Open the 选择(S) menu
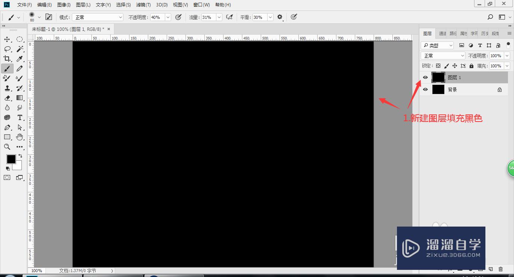Image resolution: width=514 pixels, height=277 pixels. click(x=123, y=5)
